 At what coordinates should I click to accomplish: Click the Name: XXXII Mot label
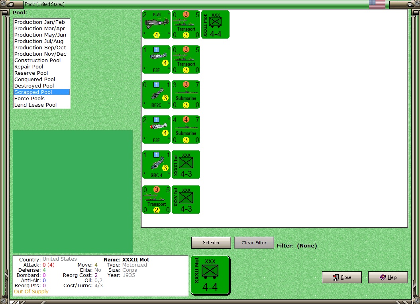(x=126, y=259)
